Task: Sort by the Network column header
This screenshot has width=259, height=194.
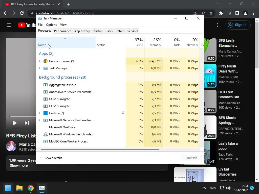Action: pyautogui.click(x=191, y=42)
